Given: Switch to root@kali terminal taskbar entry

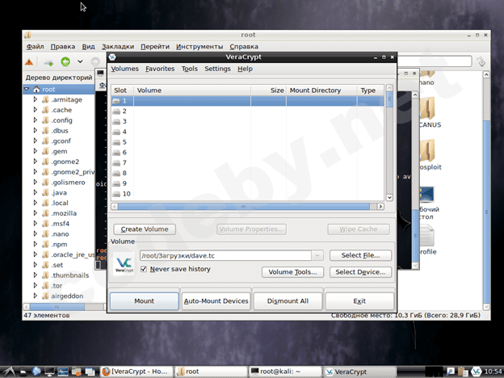Looking at the screenshot, I should click(284, 372).
